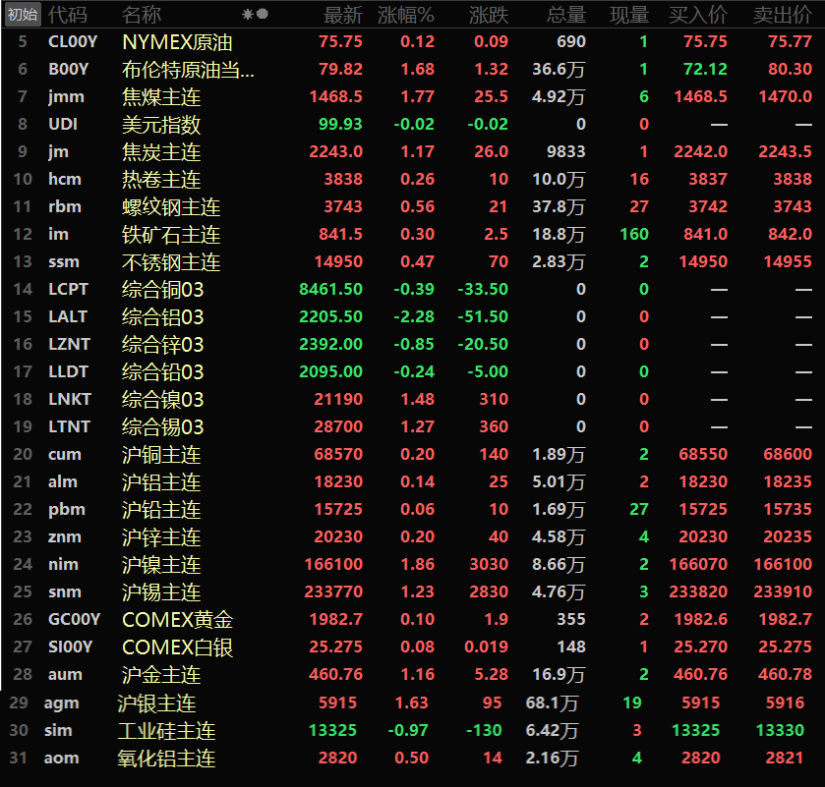Select the 沪镍主连 row name
The image size is (825, 787).
pyautogui.click(x=161, y=565)
